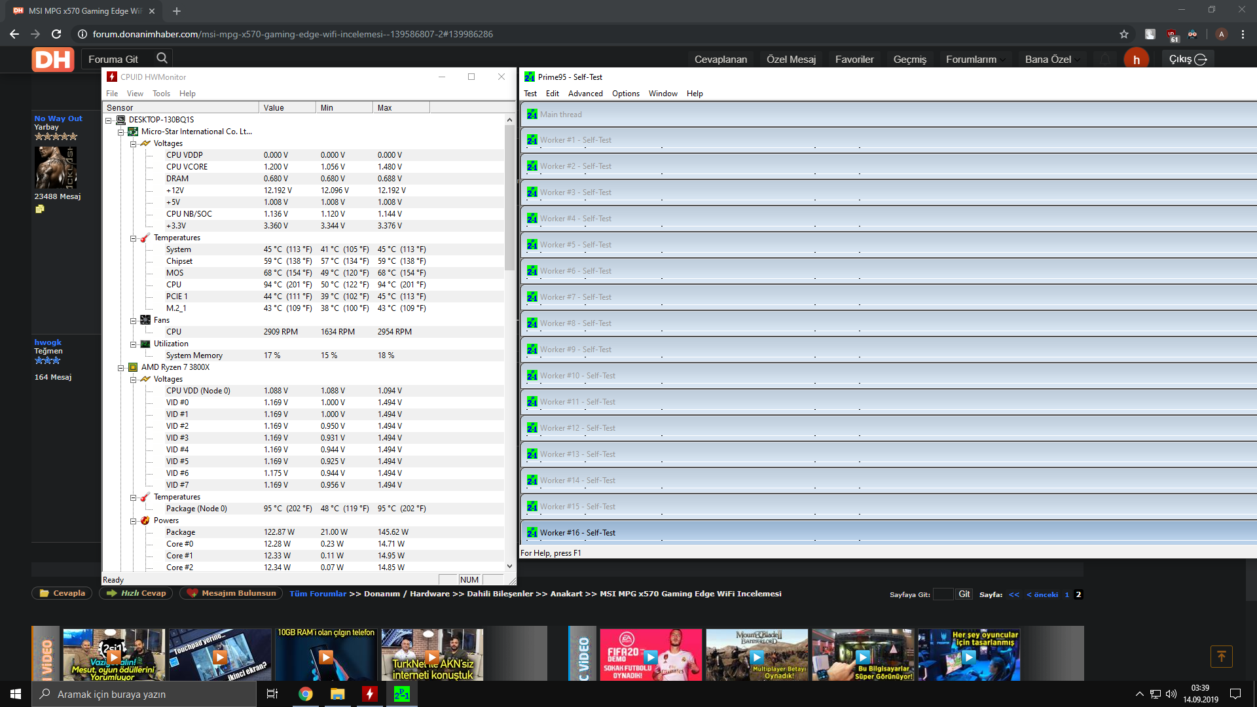Viewport: 1257px width, 707px height.
Task: Collapse the motherboard Voltages group
Action: point(134,144)
